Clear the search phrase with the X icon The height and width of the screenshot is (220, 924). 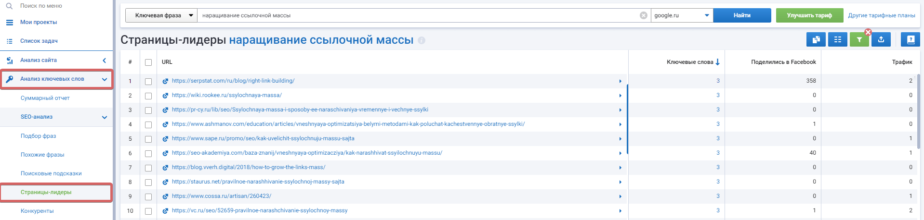click(644, 15)
